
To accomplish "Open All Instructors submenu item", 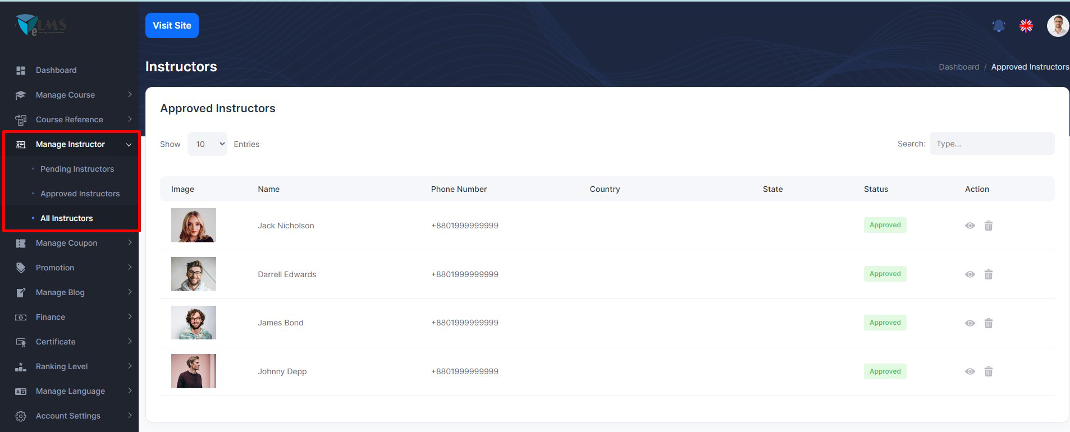I will [66, 218].
